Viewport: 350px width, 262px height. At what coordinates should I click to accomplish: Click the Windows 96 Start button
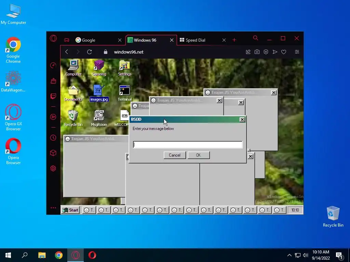tap(70, 210)
